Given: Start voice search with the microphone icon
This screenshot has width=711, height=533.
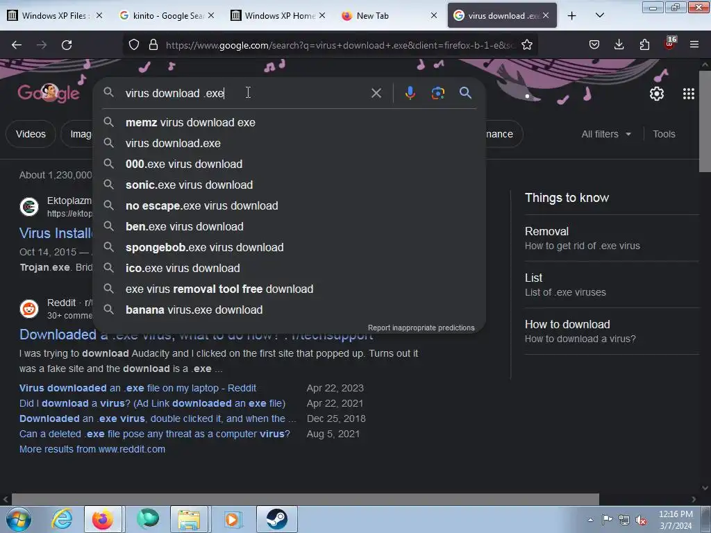Looking at the screenshot, I should pos(410,93).
